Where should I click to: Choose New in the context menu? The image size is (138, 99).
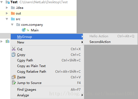47,42
